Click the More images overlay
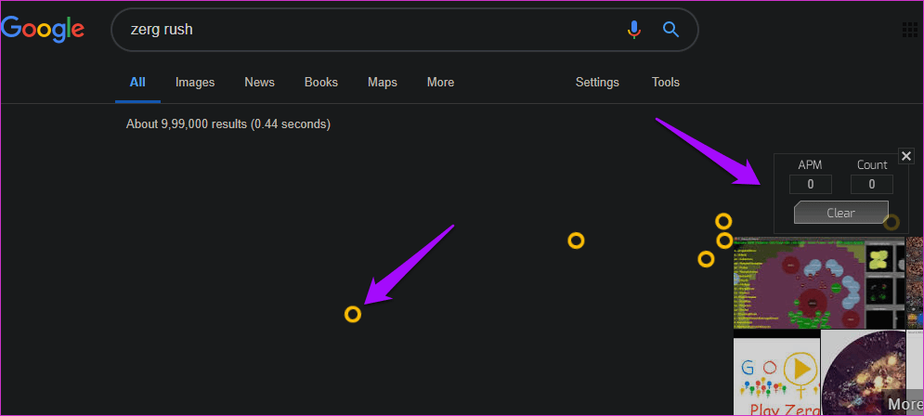 pyautogui.click(x=905, y=404)
